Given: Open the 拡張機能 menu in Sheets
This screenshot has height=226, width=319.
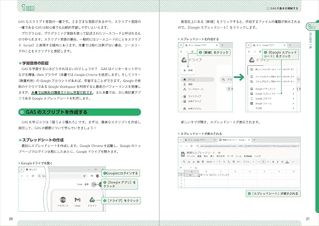Looking at the screenshot, I should [248, 156].
